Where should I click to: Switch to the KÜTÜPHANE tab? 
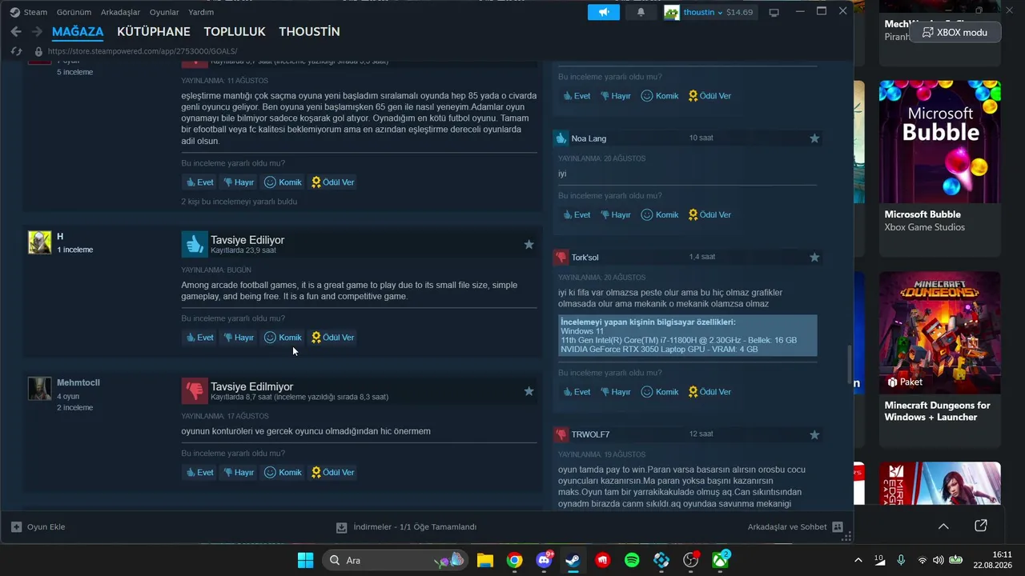coord(154,32)
